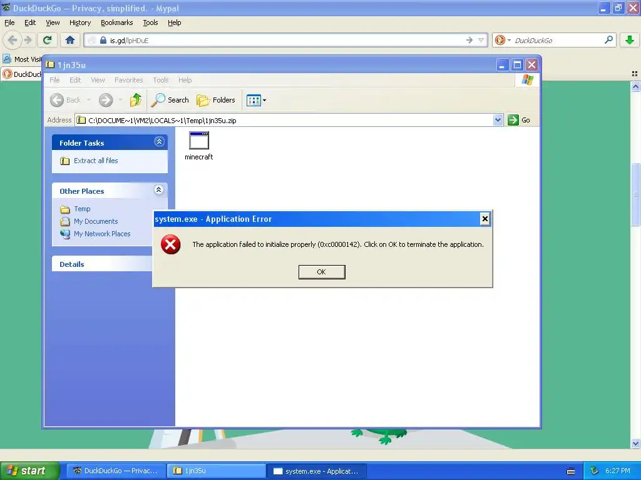Toggle the Folders pane button

(x=216, y=100)
